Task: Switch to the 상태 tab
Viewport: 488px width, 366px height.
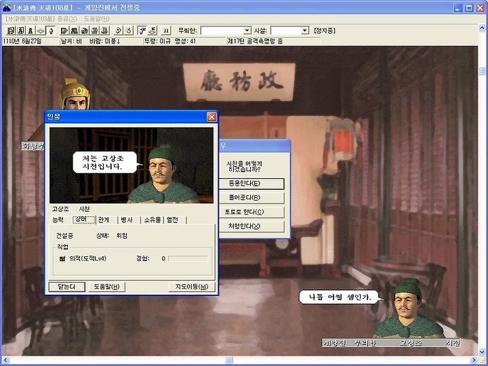Action: pyautogui.click(x=84, y=220)
